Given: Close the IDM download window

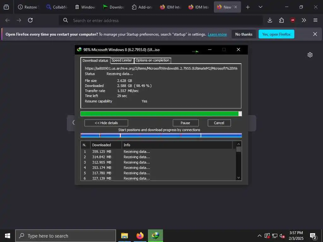Looking at the screenshot, I should tap(238, 49).
